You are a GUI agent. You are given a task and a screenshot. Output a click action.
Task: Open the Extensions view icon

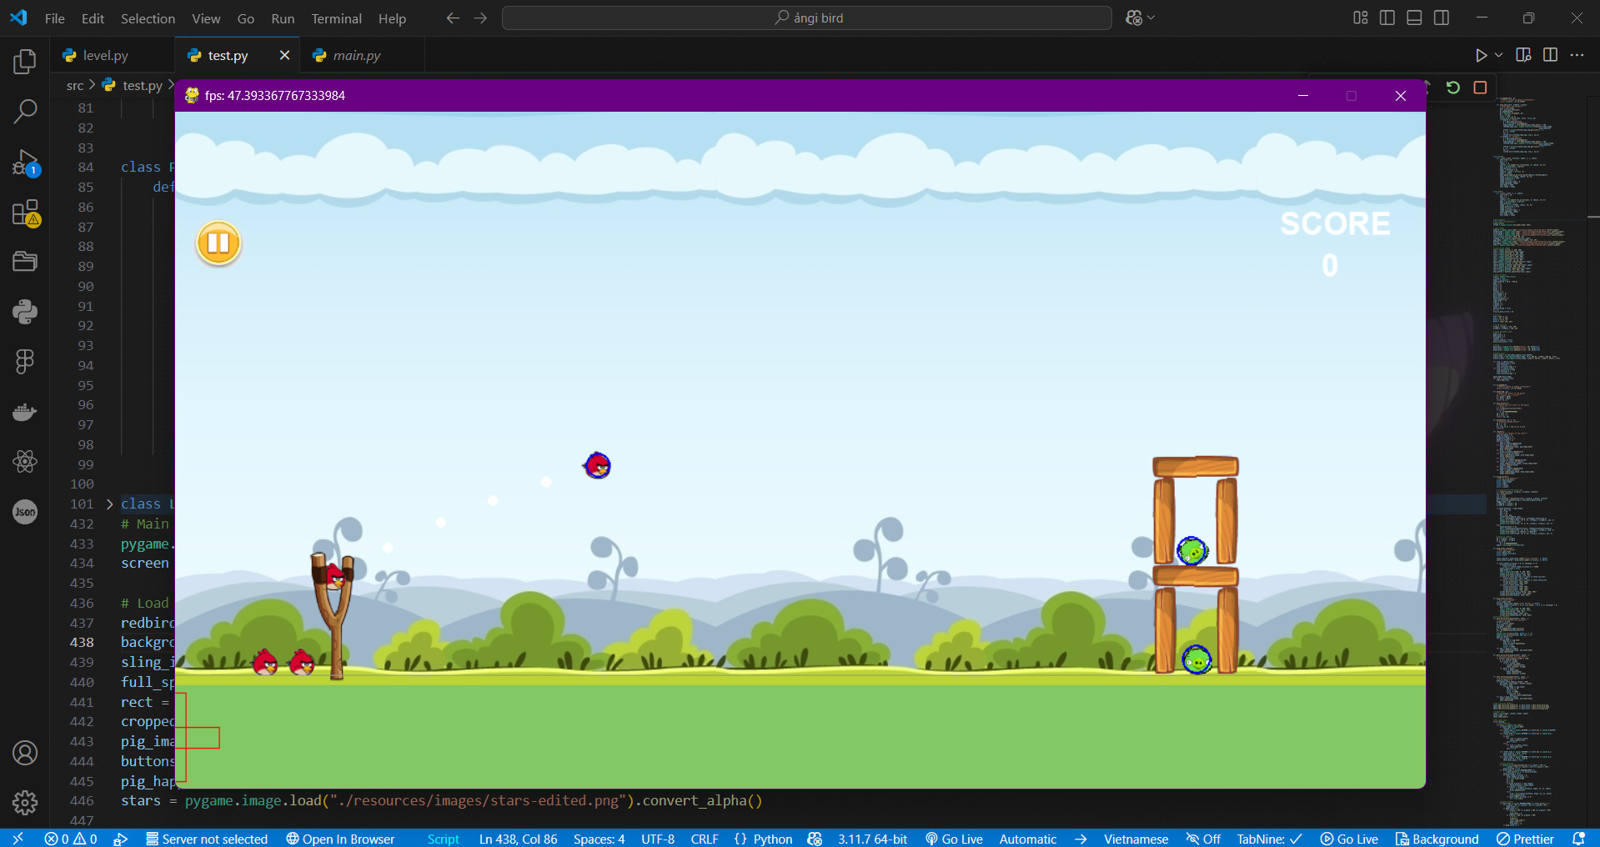25,213
